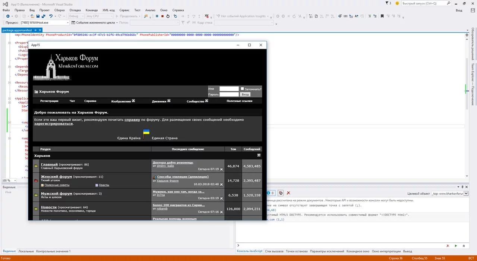This screenshot has height=261, width=477.
Task: Save all files from the toolbar
Action: click(43, 16)
